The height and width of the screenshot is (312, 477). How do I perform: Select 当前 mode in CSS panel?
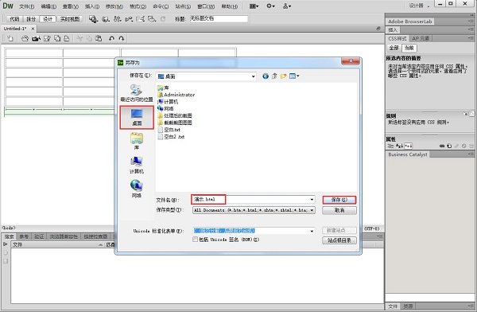click(x=409, y=48)
